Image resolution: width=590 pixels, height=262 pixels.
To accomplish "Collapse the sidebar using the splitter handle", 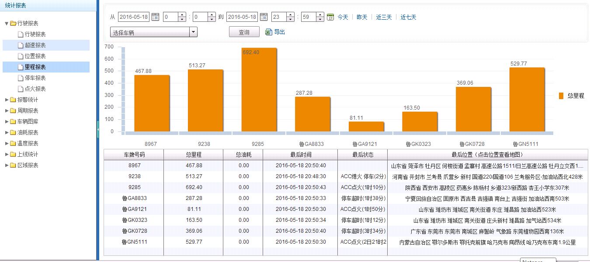I will (98, 130).
